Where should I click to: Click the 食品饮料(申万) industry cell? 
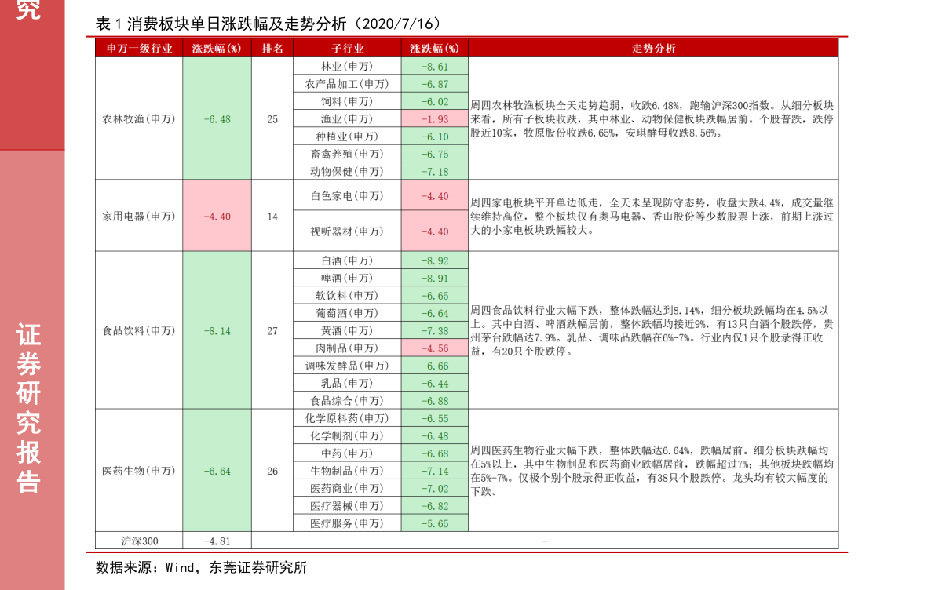click(x=139, y=330)
